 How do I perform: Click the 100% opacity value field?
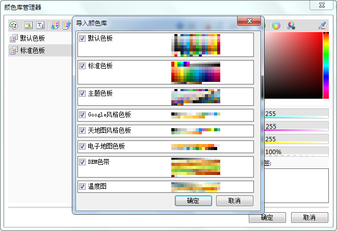pos(296,152)
